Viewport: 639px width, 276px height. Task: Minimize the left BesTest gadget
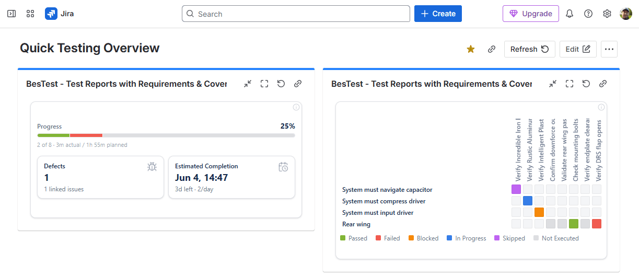tap(248, 84)
